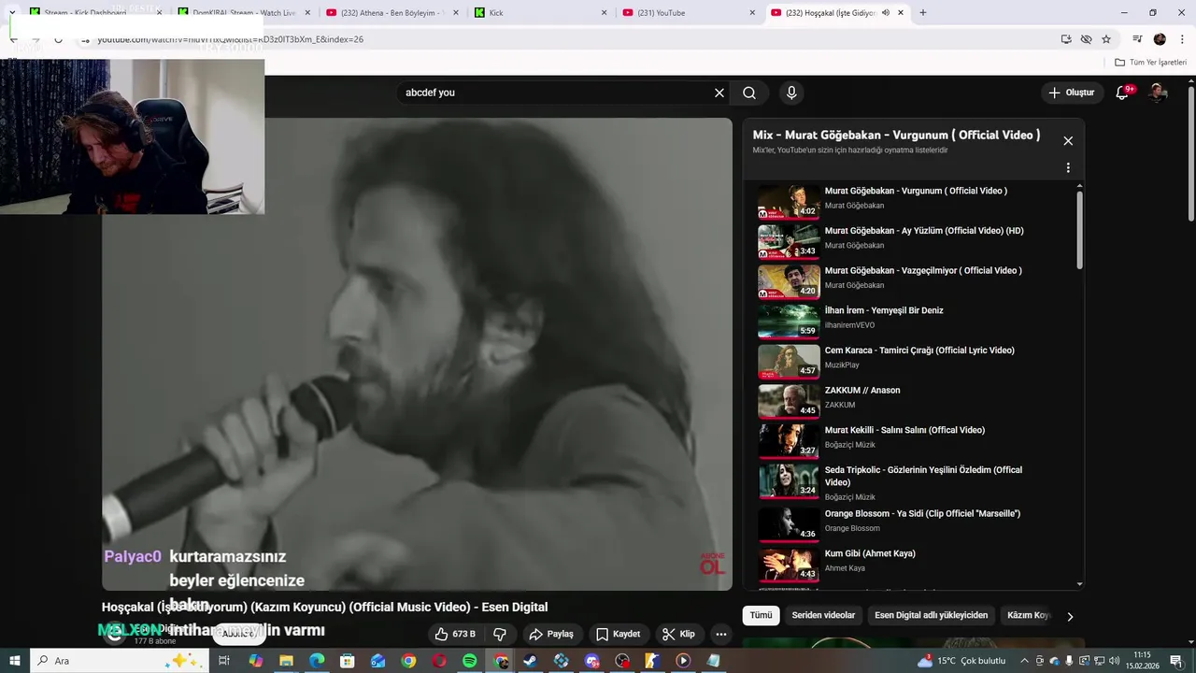Mute tab via speaker icon on Hoşçakal tab
Viewport: 1196px width, 673px height.
coord(885,13)
